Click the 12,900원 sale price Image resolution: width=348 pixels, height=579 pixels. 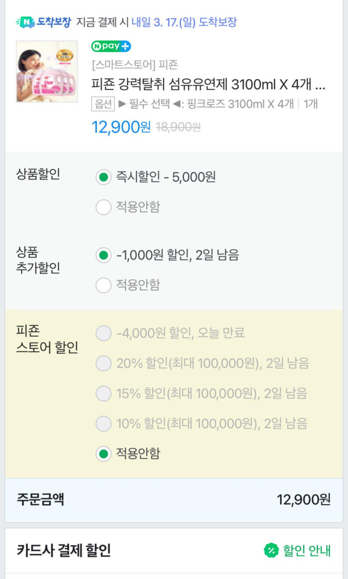pyautogui.click(x=121, y=127)
